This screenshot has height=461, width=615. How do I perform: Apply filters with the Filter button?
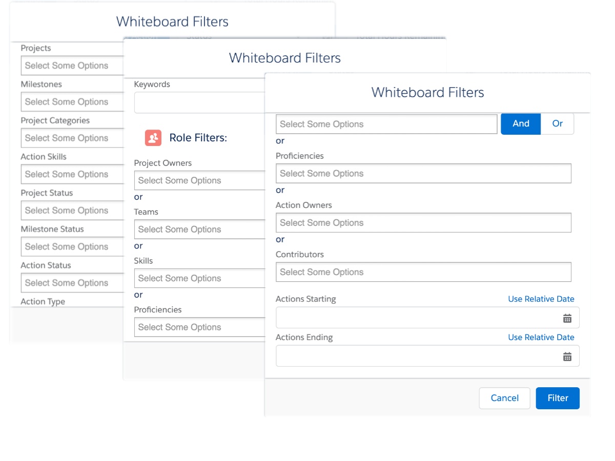(x=558, y=398)
